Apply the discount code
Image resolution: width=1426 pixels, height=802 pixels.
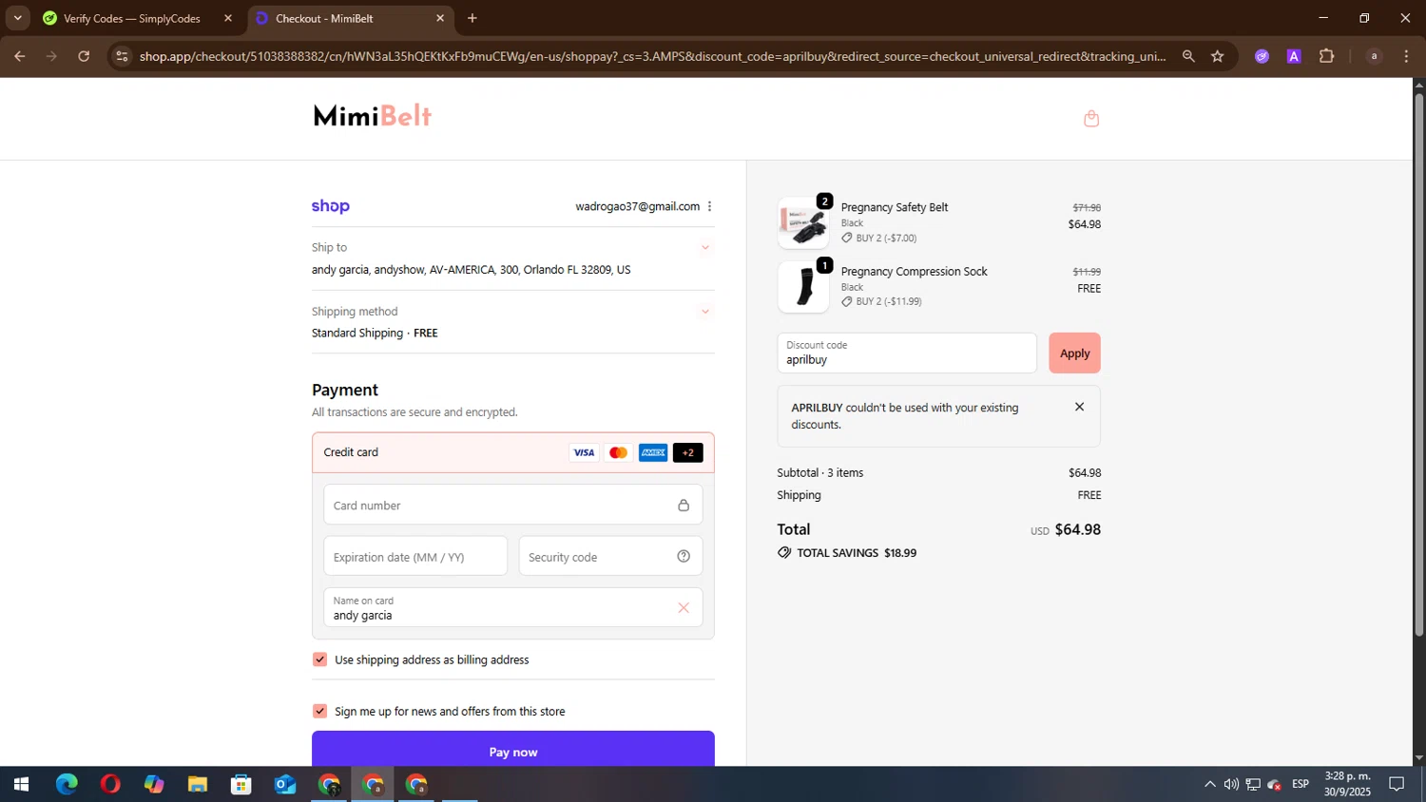point(1074,353)
